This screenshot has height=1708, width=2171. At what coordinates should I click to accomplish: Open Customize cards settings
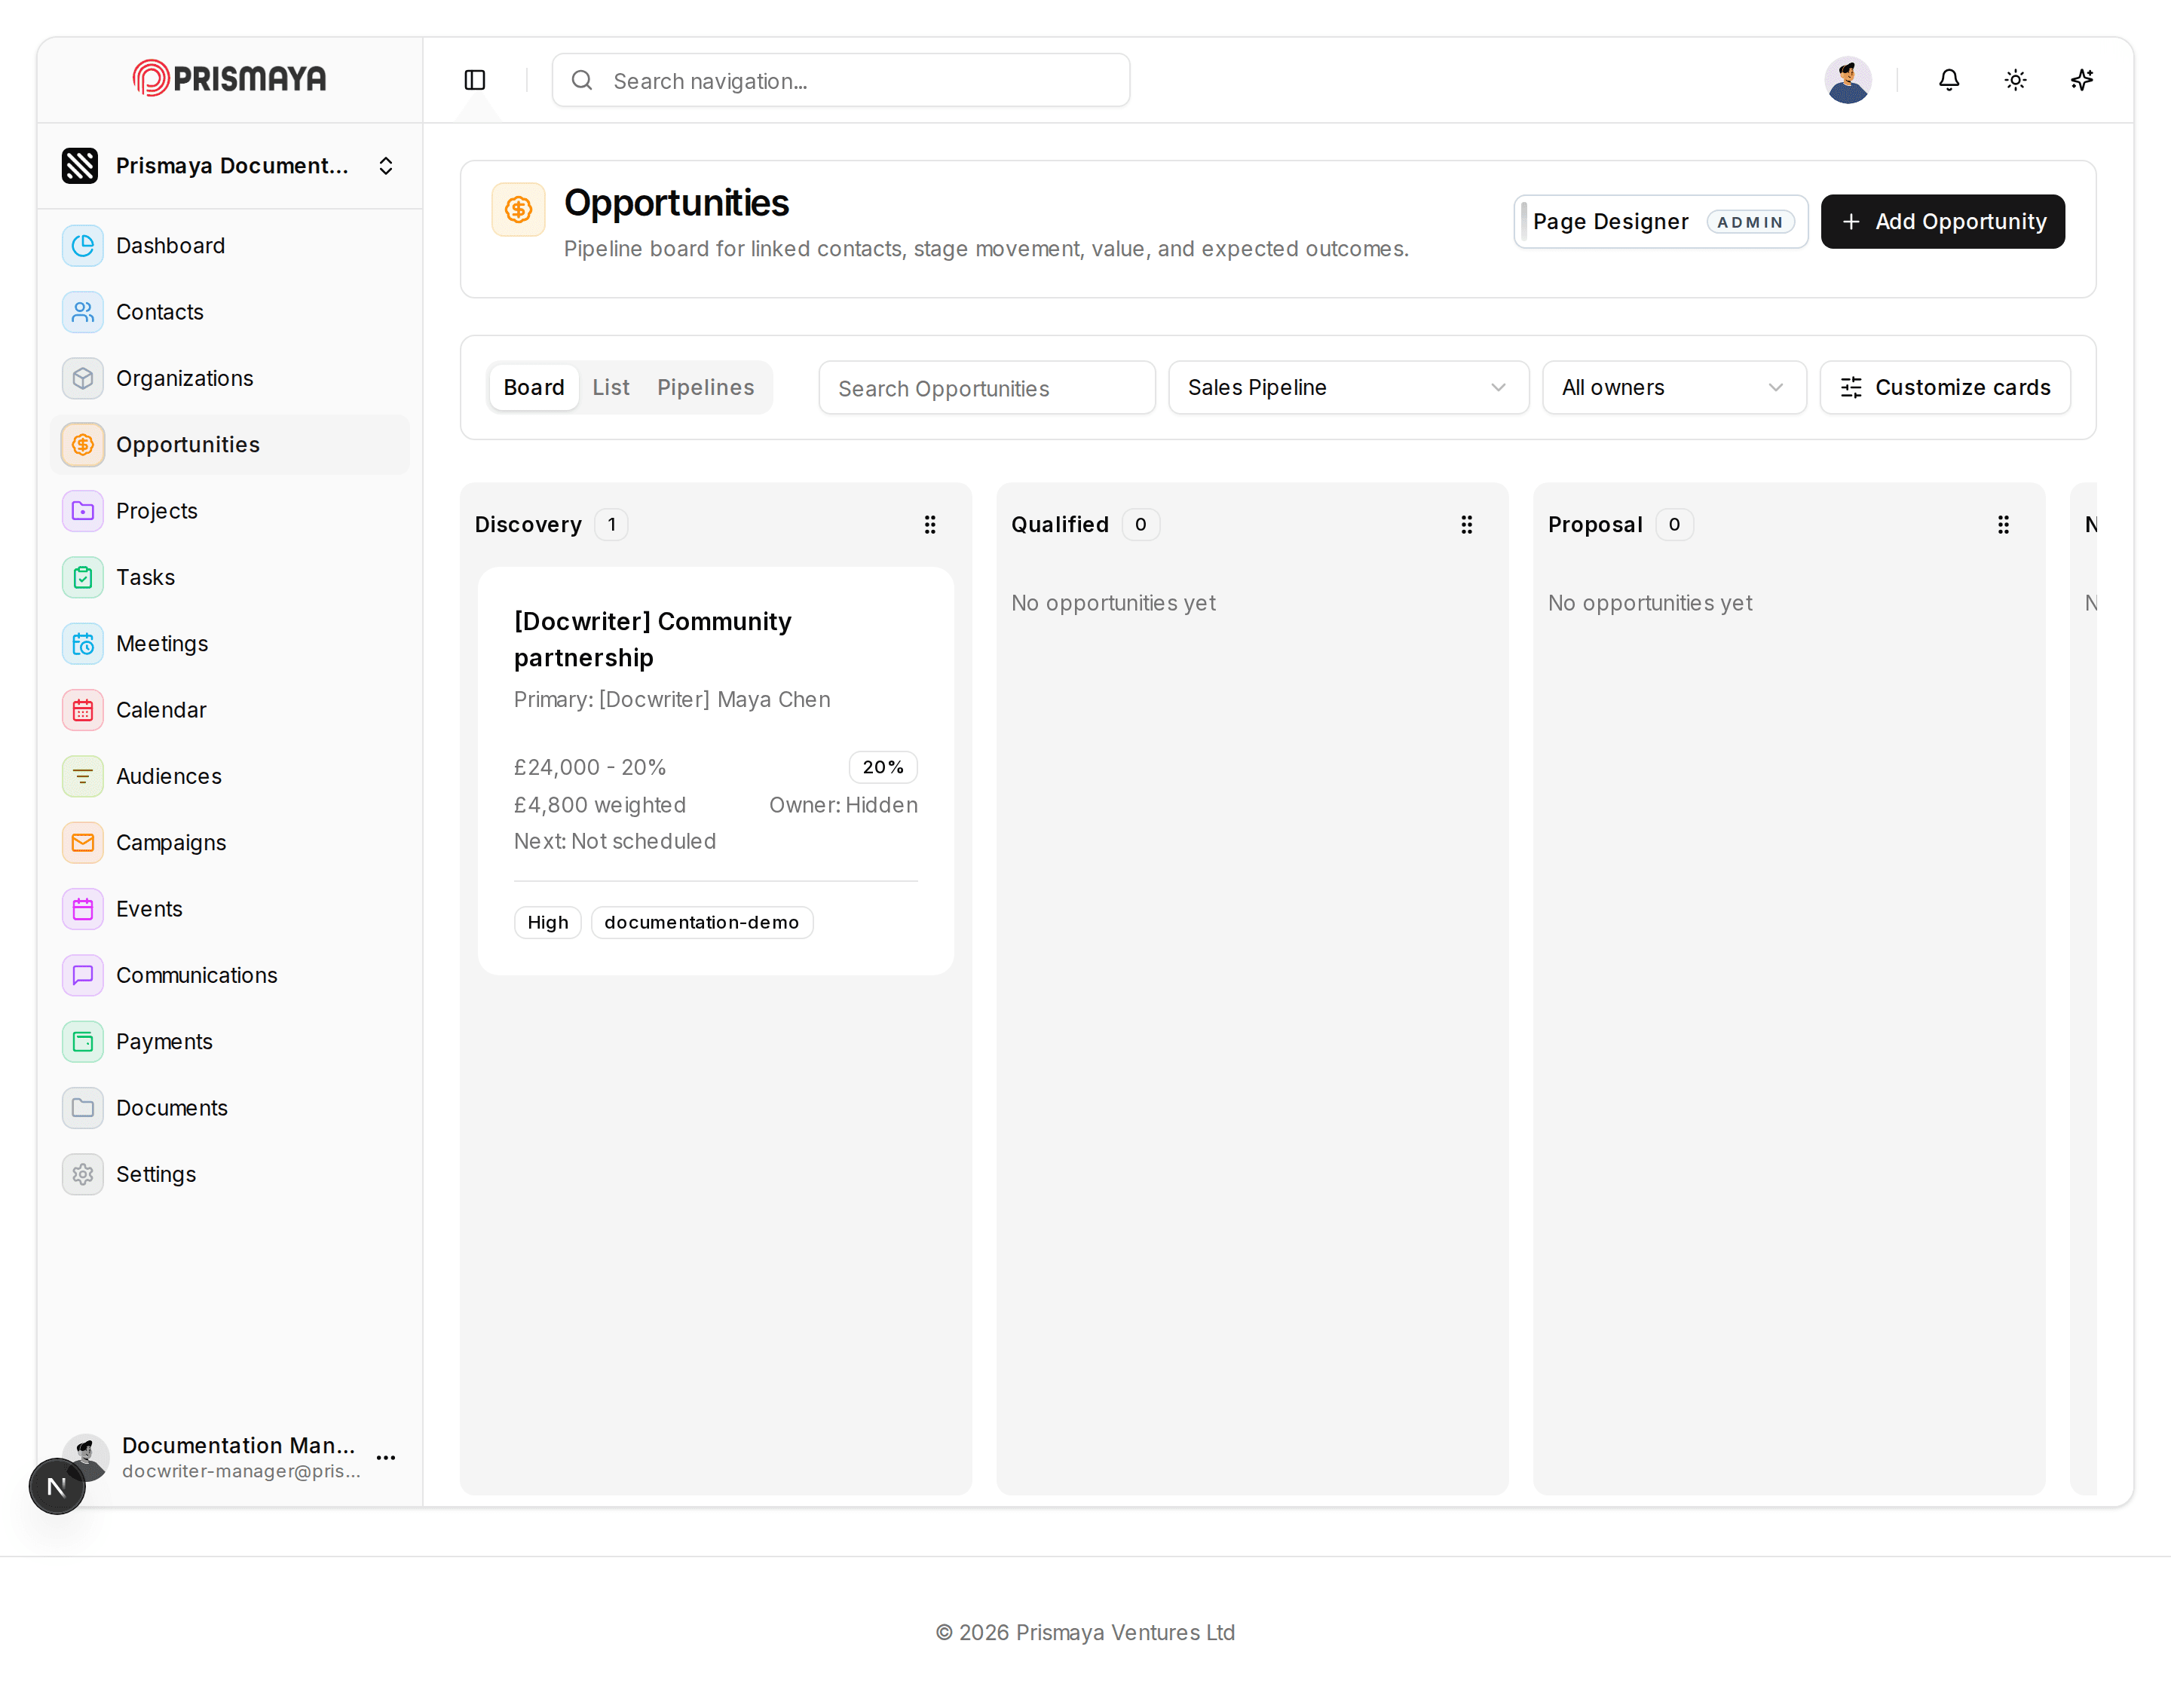tap(1945, 388)
